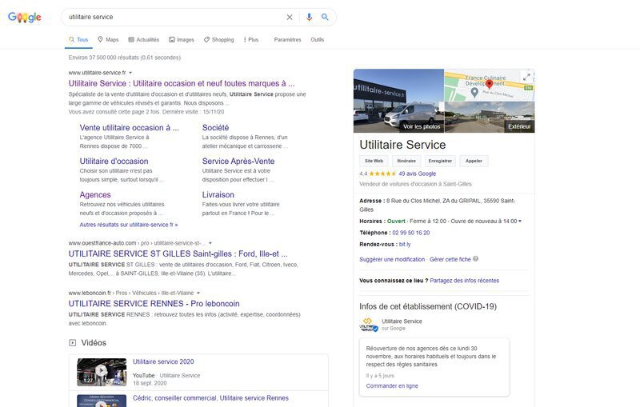Open Service Après-Vente sitelink
This screenshot has width=640, height=407.
238,161
